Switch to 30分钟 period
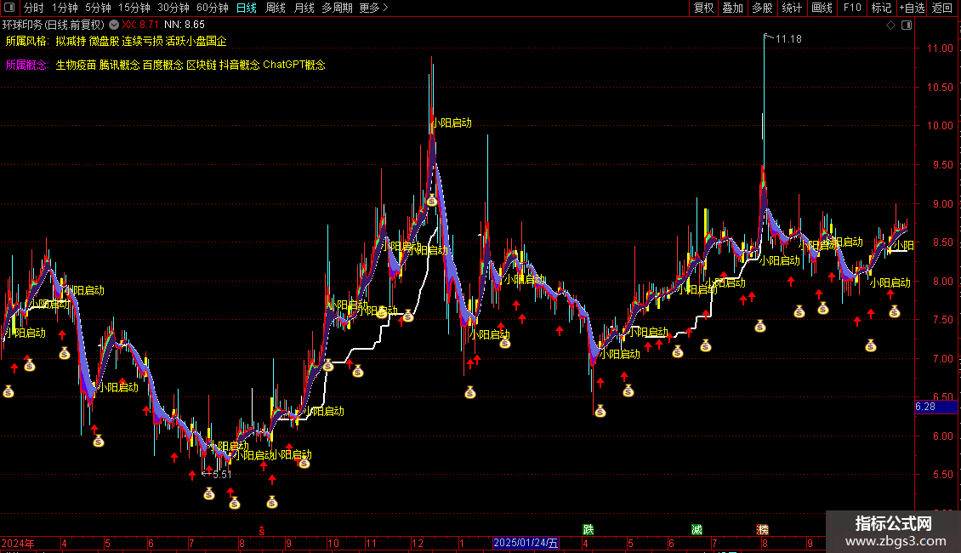Screen dimensions: 961x553 coord(173,8)
